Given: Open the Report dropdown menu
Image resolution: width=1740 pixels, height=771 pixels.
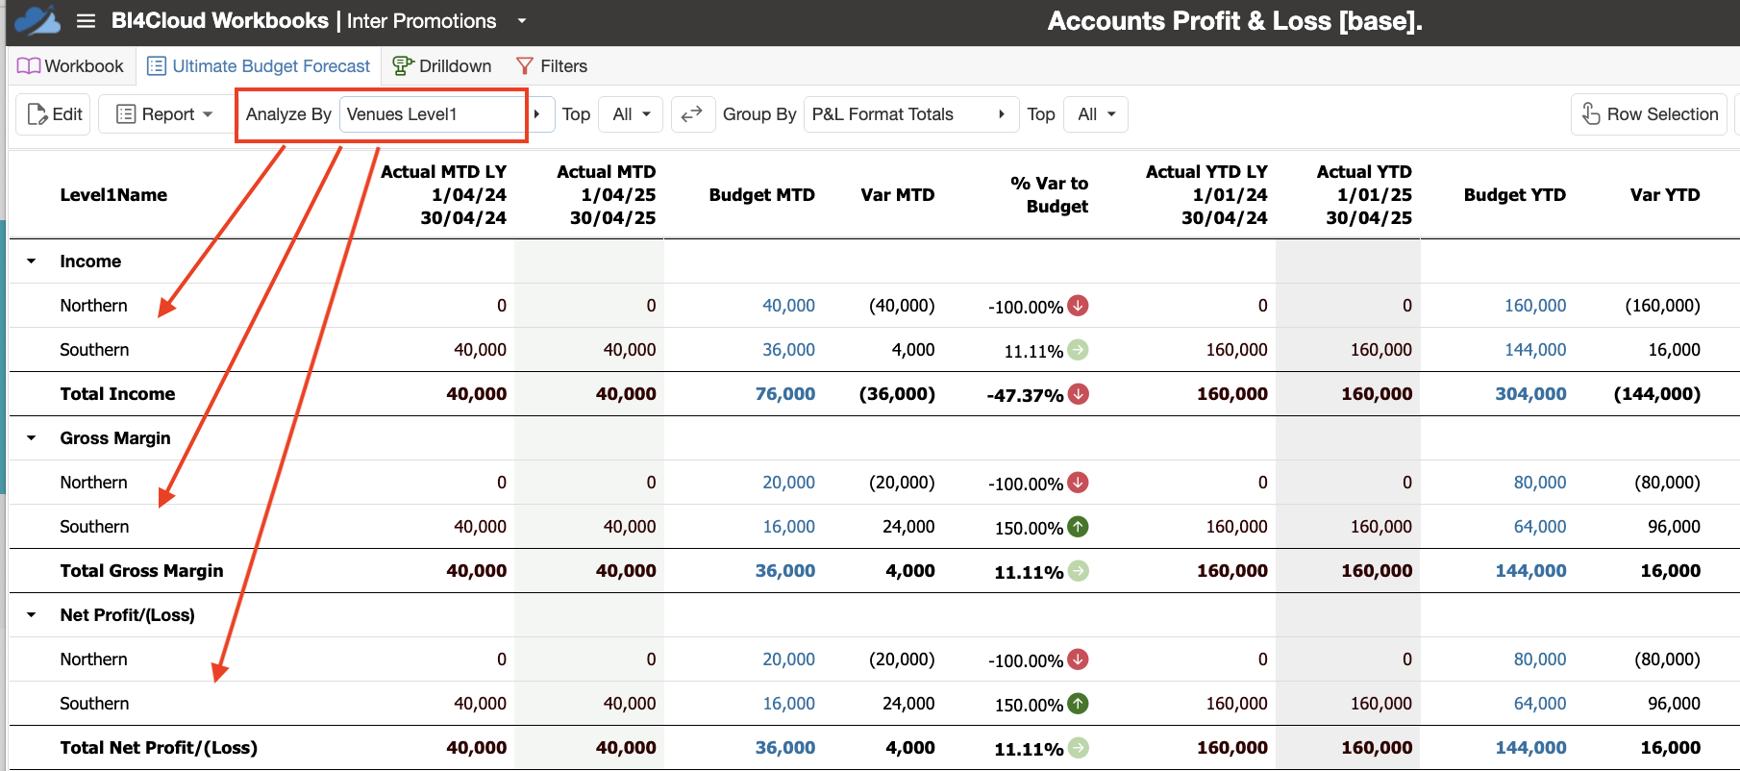Looking at the screenshot, I should click(163, 114).
